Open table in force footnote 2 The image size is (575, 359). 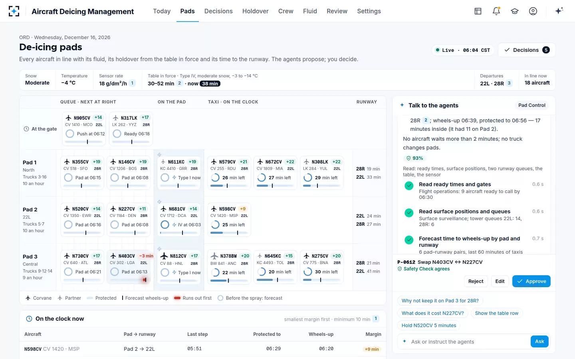179,83
